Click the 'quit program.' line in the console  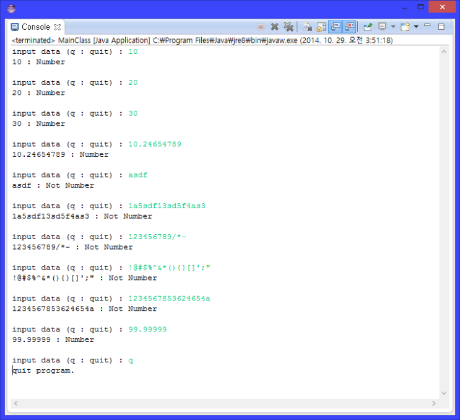pos(43,370)
